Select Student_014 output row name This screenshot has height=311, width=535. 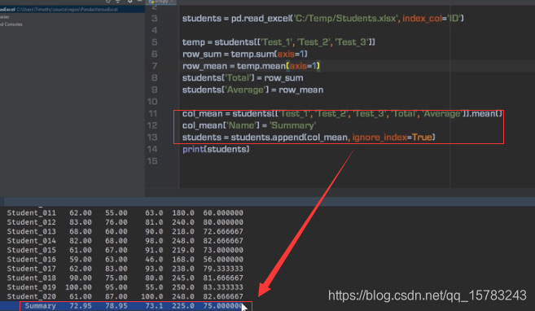32,241
